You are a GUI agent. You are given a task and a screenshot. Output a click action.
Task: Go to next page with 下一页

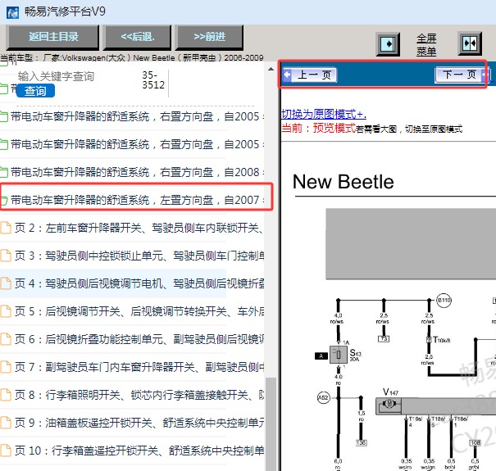[x=461, y=75]
